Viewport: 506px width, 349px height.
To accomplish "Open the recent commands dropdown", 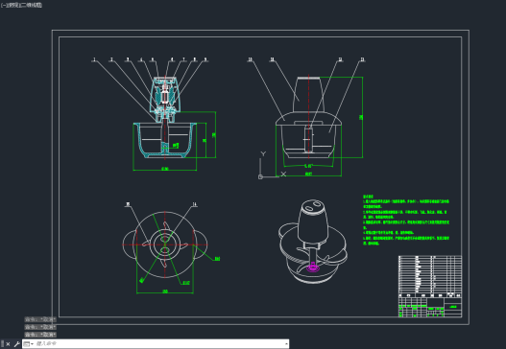I will 28,344.
